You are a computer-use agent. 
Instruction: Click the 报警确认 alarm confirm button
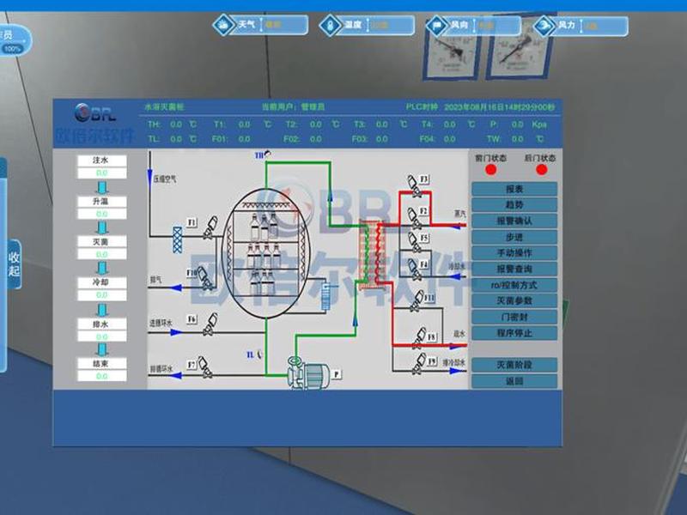(514, 221)
